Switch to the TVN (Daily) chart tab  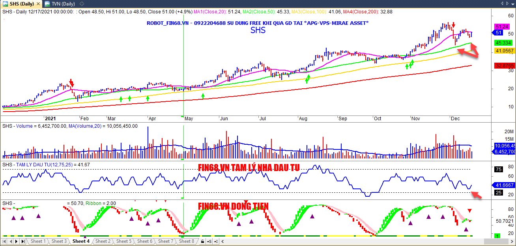point(60,4)
